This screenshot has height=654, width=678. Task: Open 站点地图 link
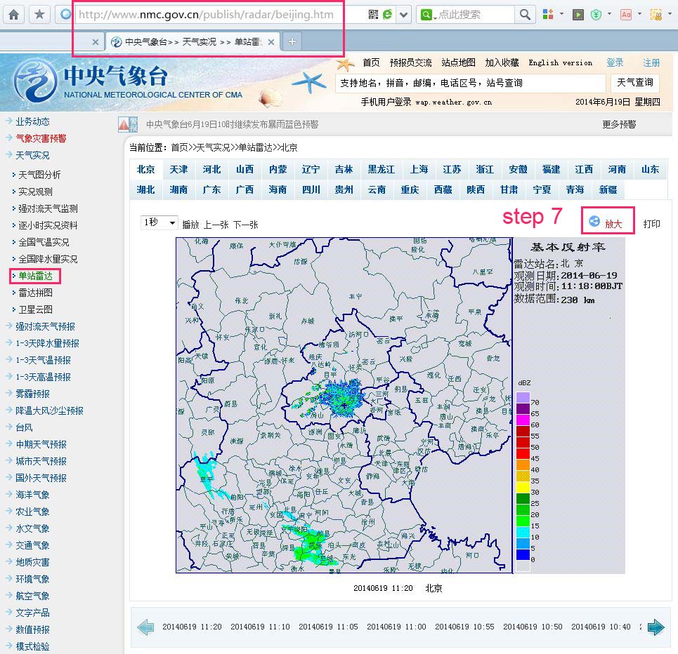tap(458, 62)
